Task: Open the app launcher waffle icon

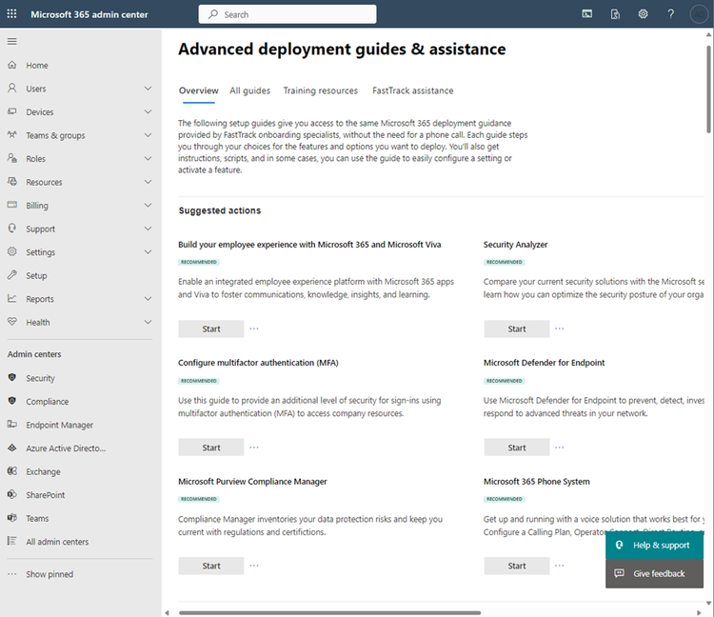Action: point(11,14)
